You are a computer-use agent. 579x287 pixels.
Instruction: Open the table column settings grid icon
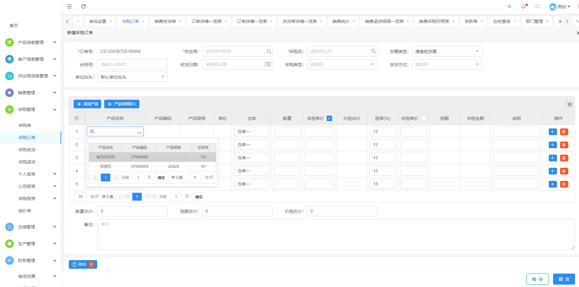tap(570, 105)
